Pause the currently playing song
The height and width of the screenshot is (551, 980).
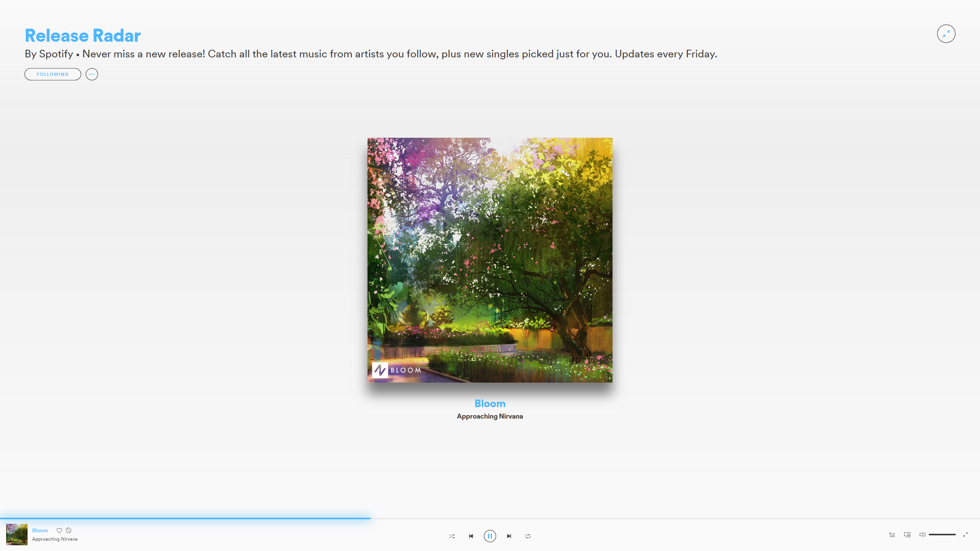490,536
